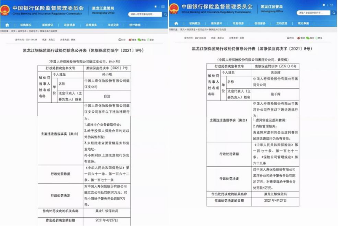The width and height of the screenshot is (338, 226).
Task: Click 更多 share options on the 8号 page
Action: point(319,38)
